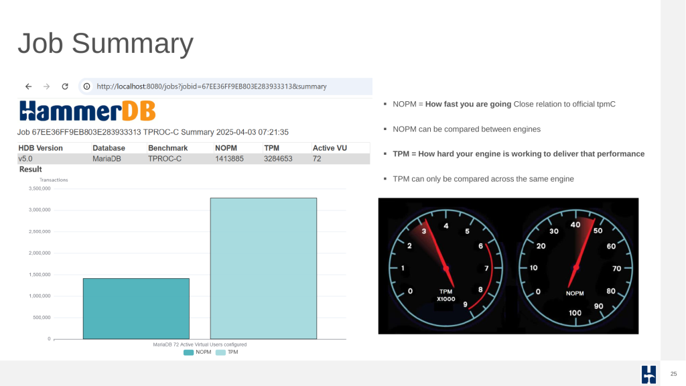Click 'TPM can only be compared' bullet
686x386 pixels.
pyautogui.click(x=483, y=179)
